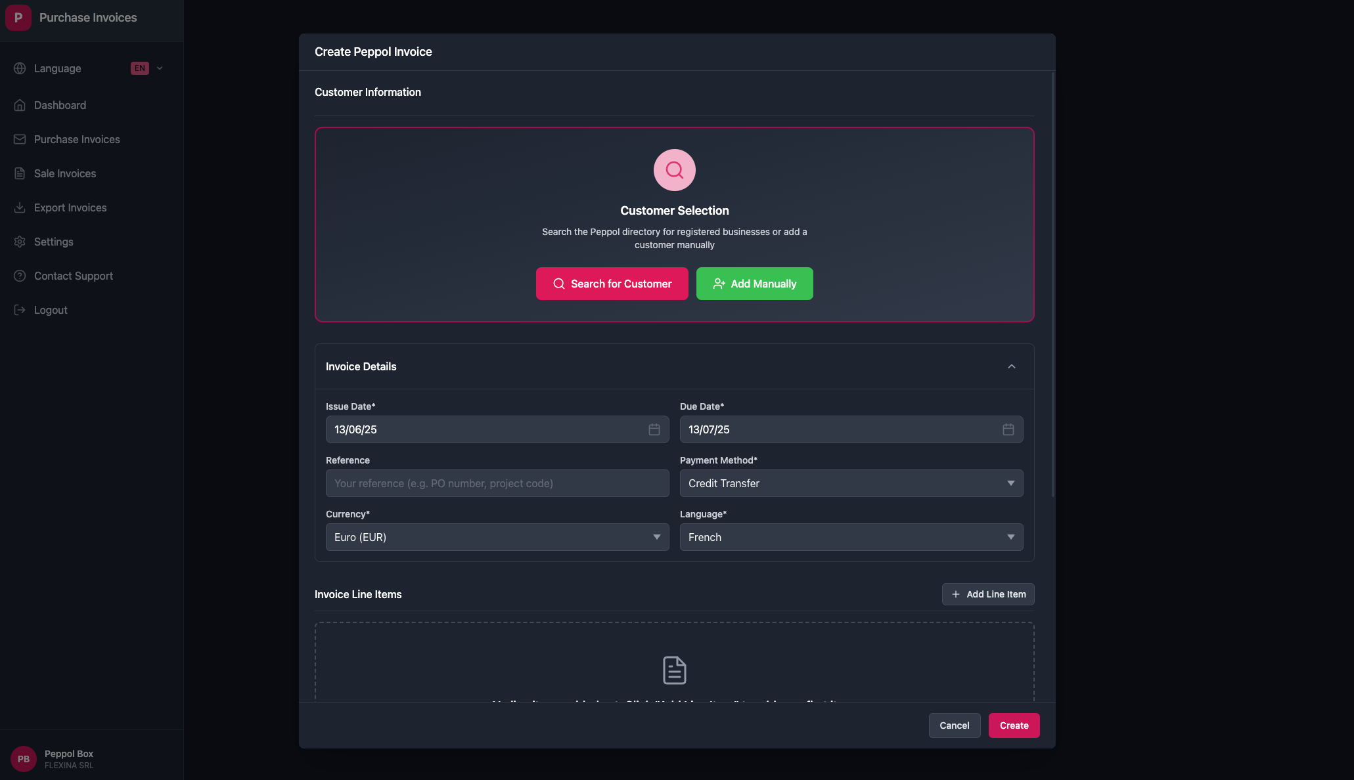Image resolution: width=1354 pixels, height=780 pixels.
Task: Click the Settings gear icon
Action: pos(20,242)
